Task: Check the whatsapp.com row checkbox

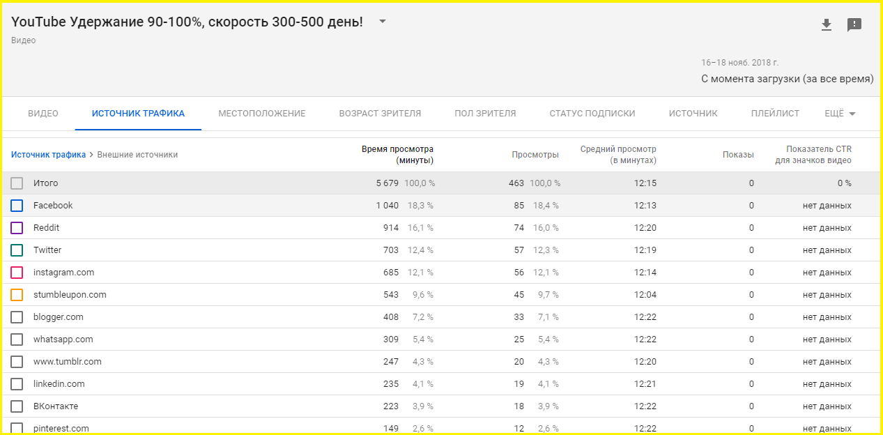Action: pos(17,339)
